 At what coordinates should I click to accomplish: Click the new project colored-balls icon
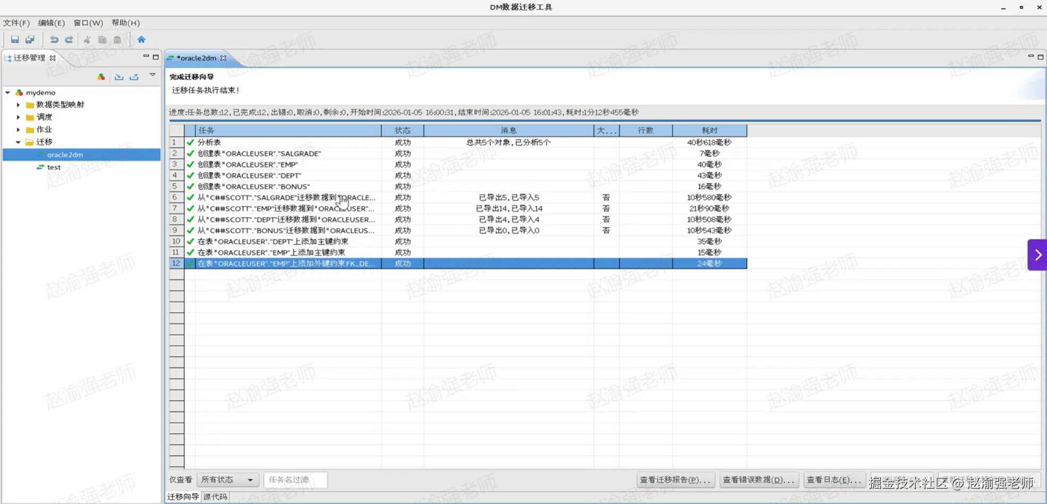(x=101, y=77)
